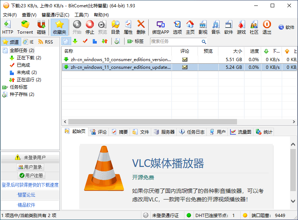This screenshot has height=220, width=298.
Task: Switch to the 评论 bottom tab
Action: (x=99, y=132)
